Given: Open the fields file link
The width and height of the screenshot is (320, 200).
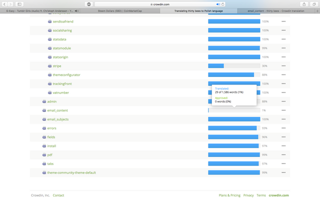Looking at the screenshot, I should pyautogui.click(x=51, y=137).
